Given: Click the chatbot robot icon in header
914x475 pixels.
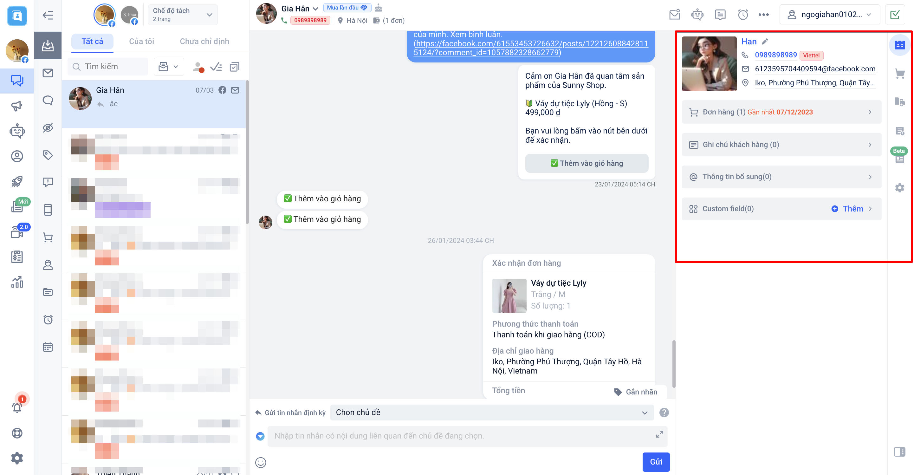Looking at the screenshot, I should (697, 15).
